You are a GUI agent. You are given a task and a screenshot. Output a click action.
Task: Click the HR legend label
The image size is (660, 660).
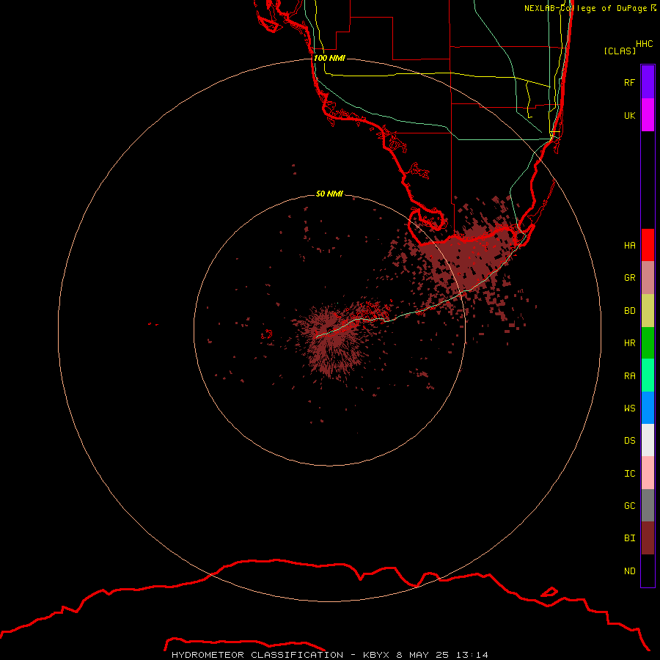629,343
